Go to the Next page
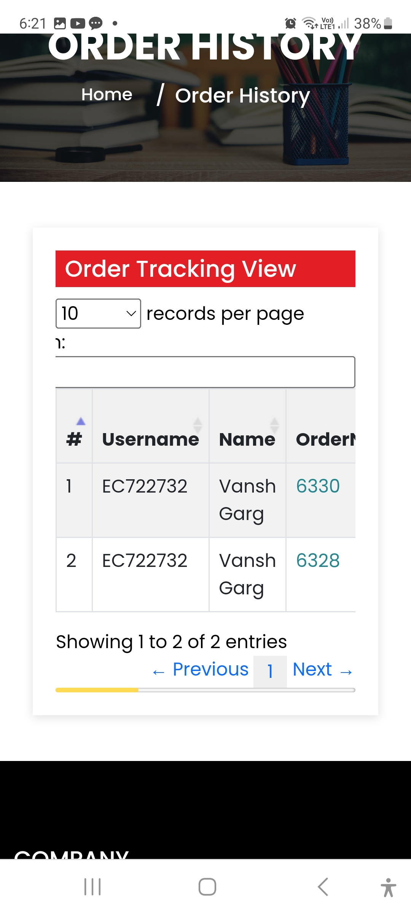 point(322,670)
